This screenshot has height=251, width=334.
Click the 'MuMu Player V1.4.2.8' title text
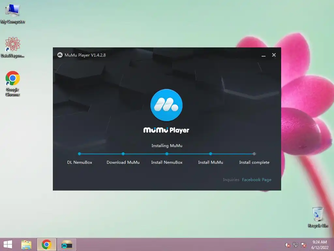pos(85,55)
